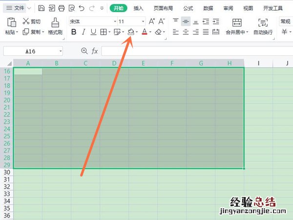Expand the Font Color dropdown arrow

pos(150,32)
